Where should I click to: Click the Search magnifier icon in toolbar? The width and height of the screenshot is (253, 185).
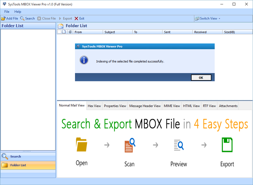click(x=22, y=18)
